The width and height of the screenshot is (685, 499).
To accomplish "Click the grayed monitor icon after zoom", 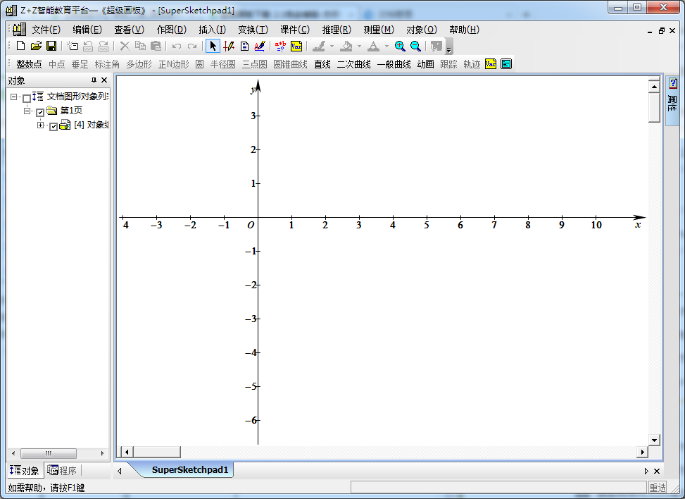I will point(436,46).
